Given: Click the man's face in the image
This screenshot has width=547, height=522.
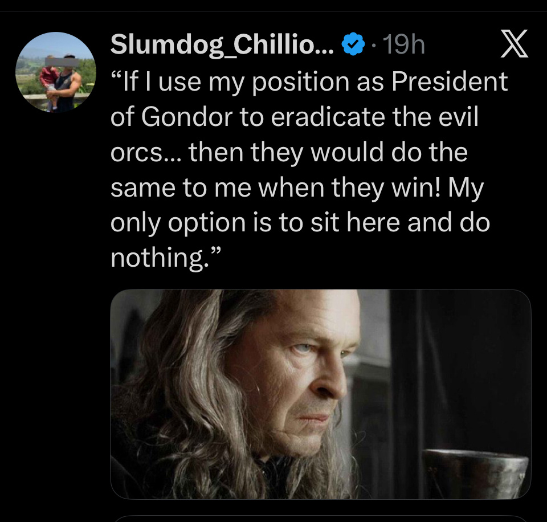Looking at the screenshot, I should pos(308,376).
